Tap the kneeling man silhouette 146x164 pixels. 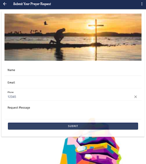(58, 36)
